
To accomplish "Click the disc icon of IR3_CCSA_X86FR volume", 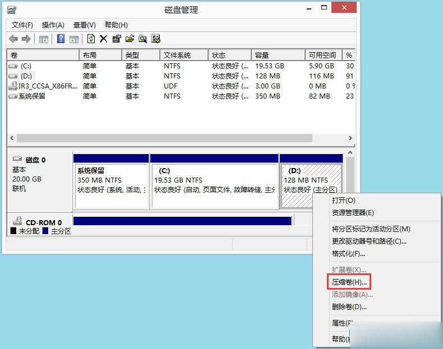I will point(13,86).
